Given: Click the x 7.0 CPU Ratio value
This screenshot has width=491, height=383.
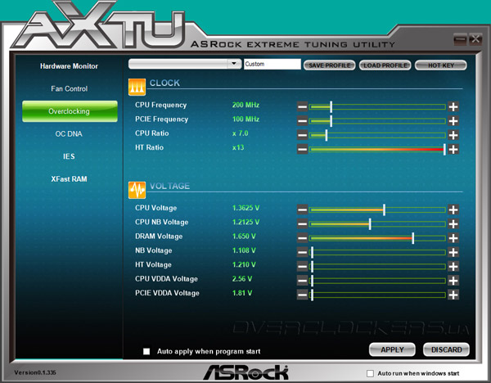Looking at the screenshot, I should click(240, 133).
